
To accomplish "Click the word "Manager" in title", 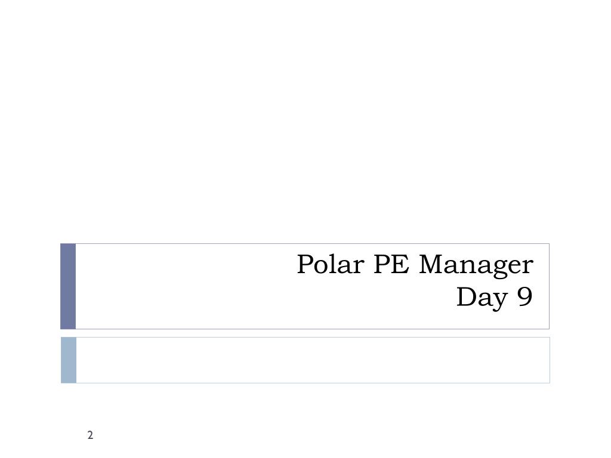I will pyautogui.click(x=476, y=266).
